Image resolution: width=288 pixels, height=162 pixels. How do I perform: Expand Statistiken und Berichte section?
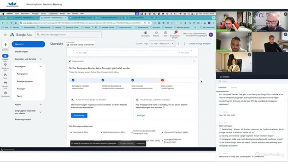[28, 59]
